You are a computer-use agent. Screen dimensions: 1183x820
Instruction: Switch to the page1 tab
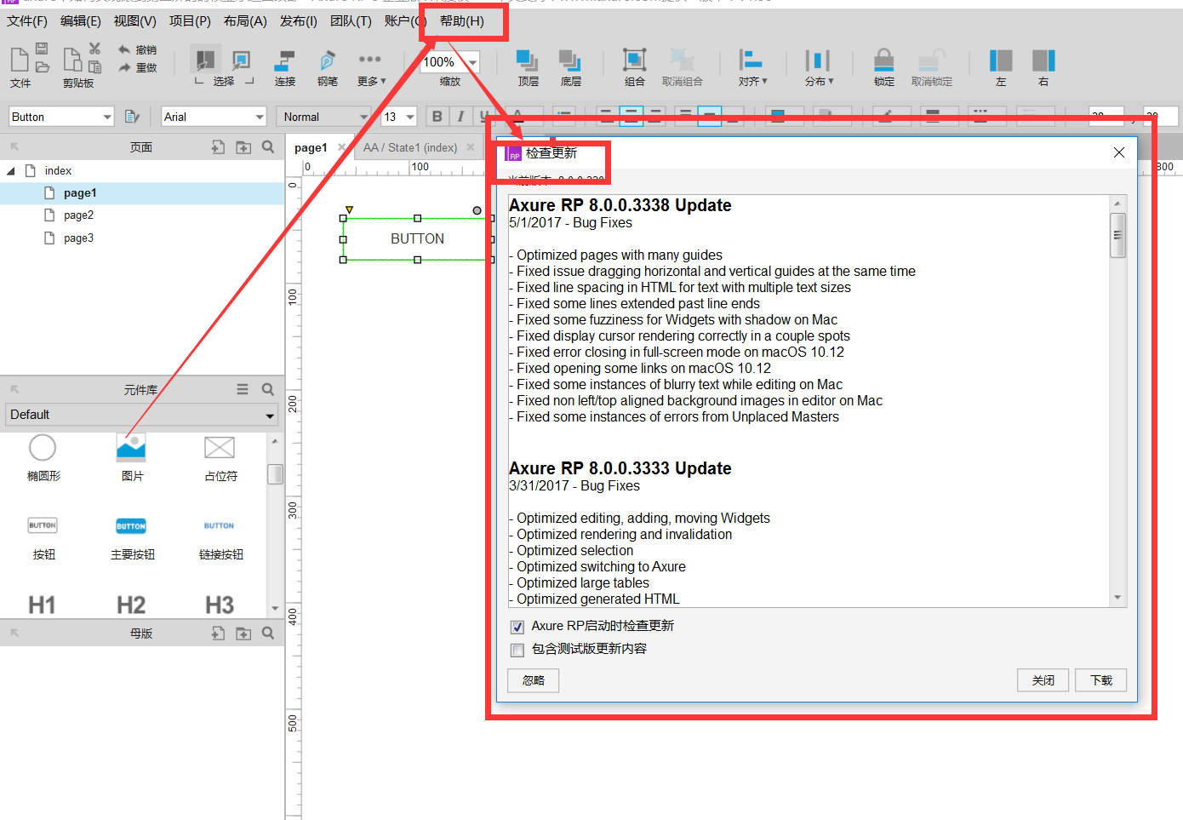click(x=311, y=147)
